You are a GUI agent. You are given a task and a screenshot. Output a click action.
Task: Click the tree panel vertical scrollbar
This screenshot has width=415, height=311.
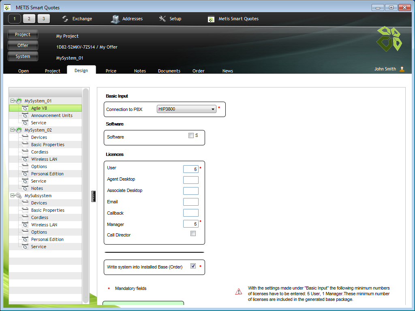pos(86,196)
